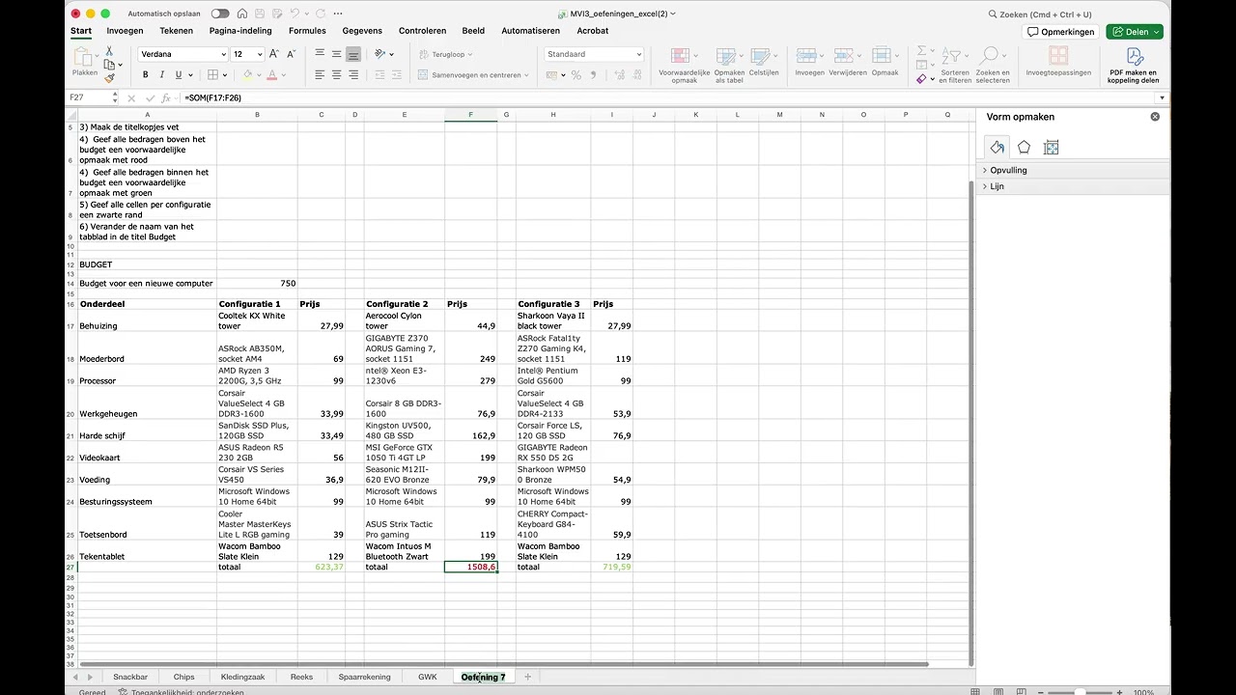
Task: Click the Home icon in title bar
Action: tap(244, 14)
